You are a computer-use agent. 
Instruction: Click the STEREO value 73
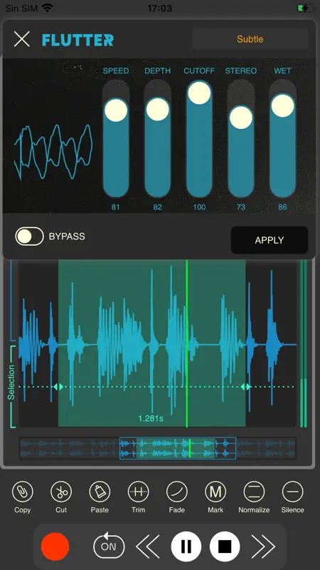click(241, 207)
